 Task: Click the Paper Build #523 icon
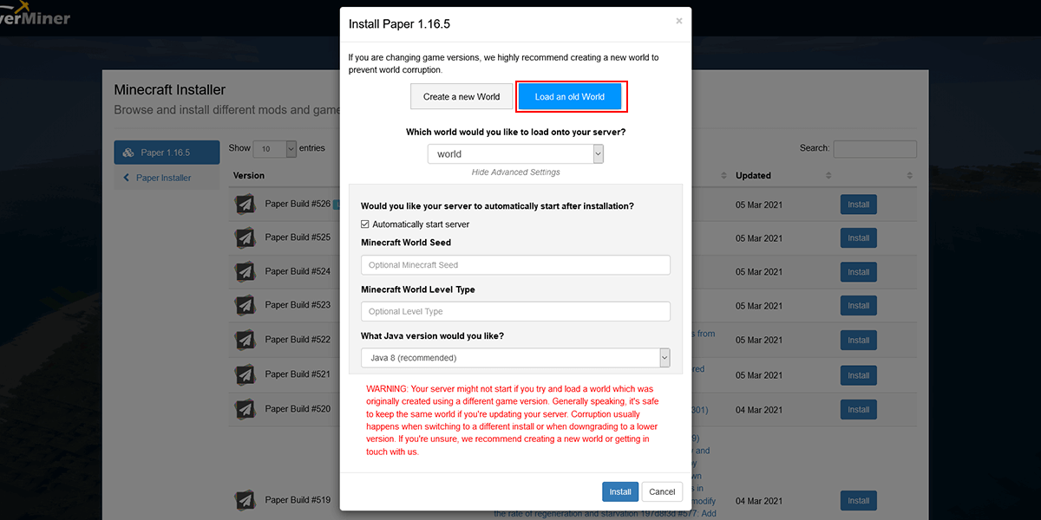point(244,305)
